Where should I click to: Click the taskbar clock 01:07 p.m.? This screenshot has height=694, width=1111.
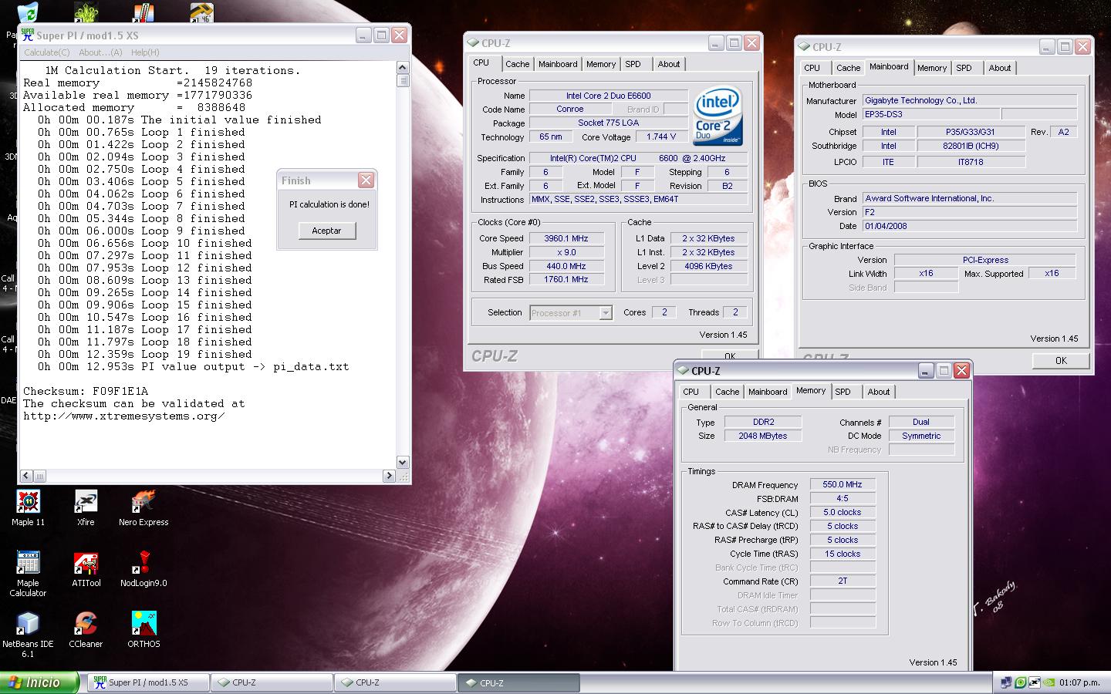[x=1080, y=682]
